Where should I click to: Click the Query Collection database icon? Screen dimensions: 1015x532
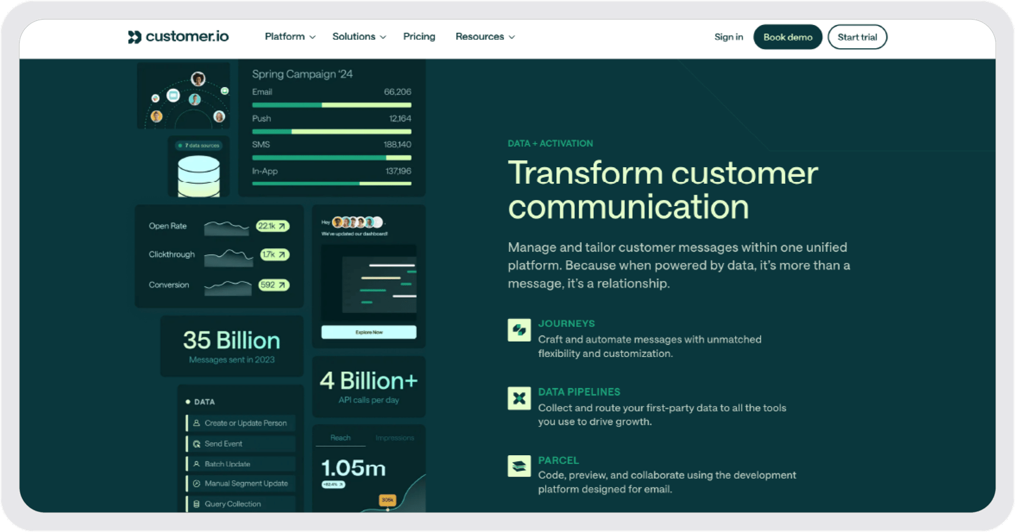[x=197, y=504]
